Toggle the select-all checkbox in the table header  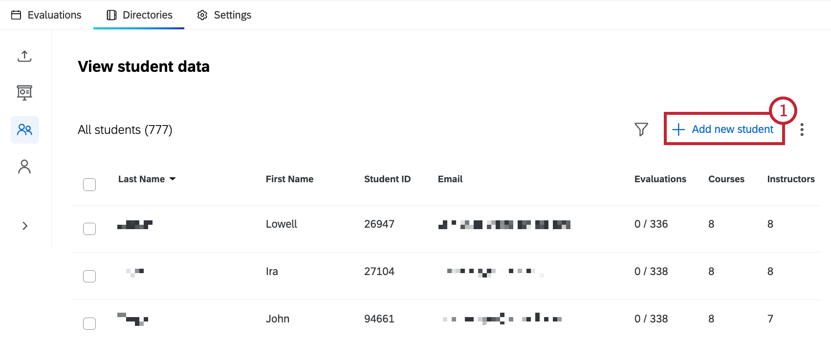coord(89,184)
